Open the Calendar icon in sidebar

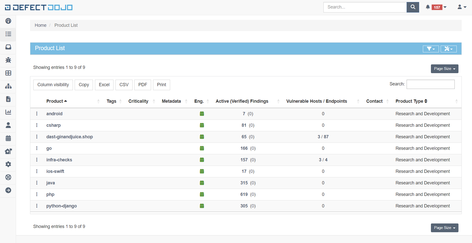pos(8,138)
